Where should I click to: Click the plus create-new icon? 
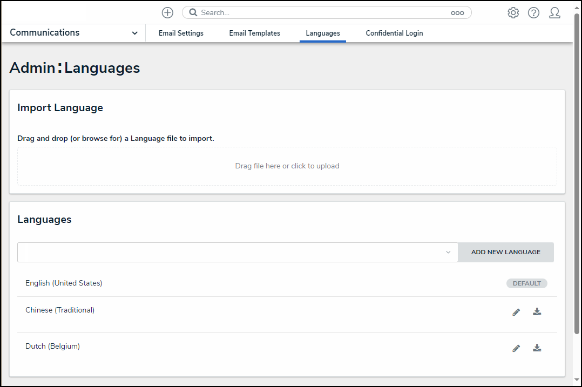pos(168,13)
